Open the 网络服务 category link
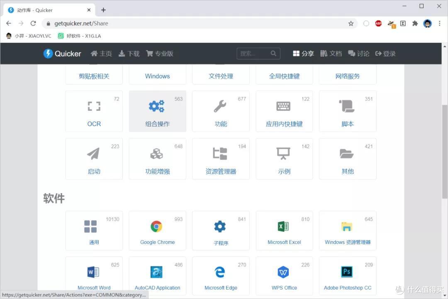448x299 pixels. (x=348, y=76)
